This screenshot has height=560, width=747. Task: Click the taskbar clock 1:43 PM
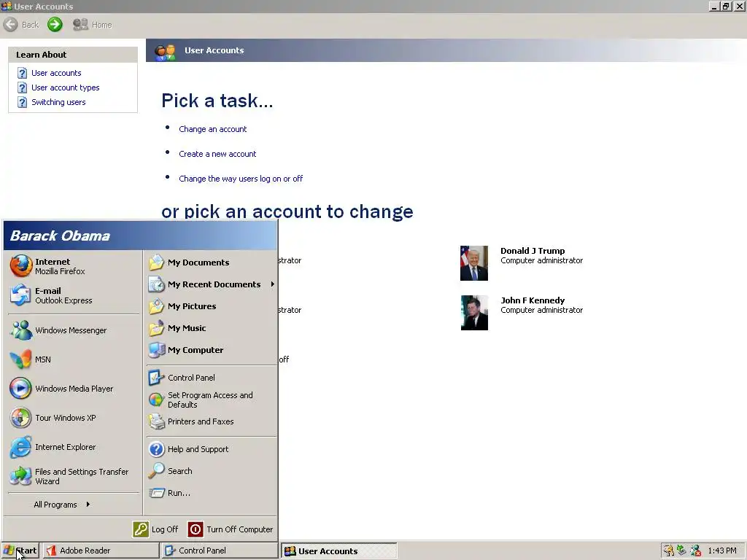[x=722, y=551]
